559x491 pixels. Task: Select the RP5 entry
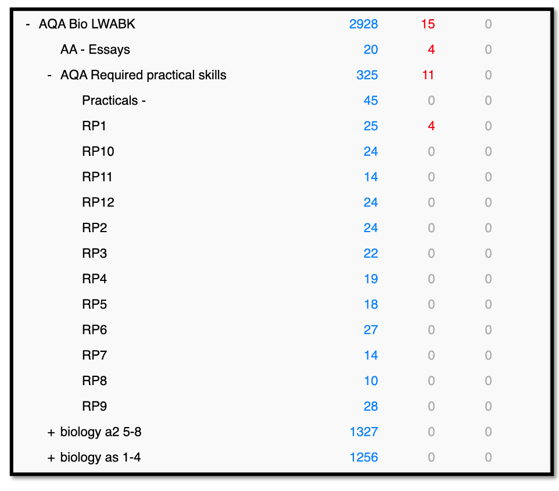pos(95,304)
